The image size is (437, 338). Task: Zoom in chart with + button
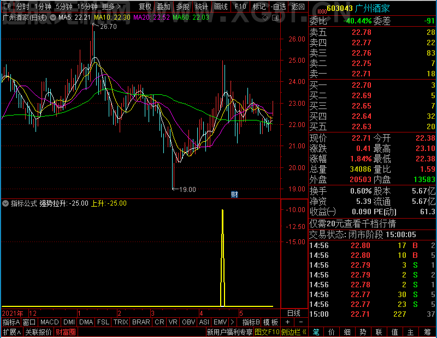(x=288, y=322)
